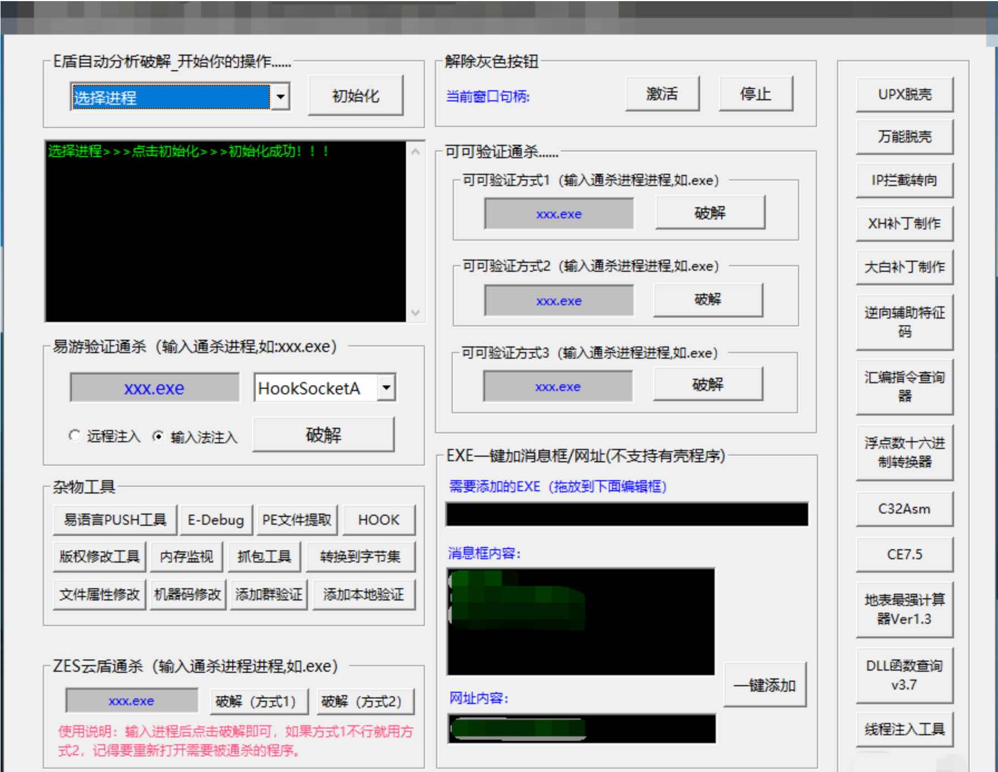The image size is (998, 772).
Task: Launch 大白补丁制作
Action: 904,267
